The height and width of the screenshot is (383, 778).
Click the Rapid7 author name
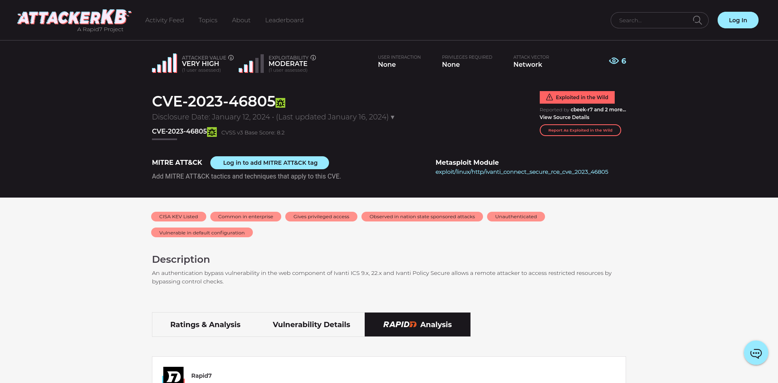201,376
